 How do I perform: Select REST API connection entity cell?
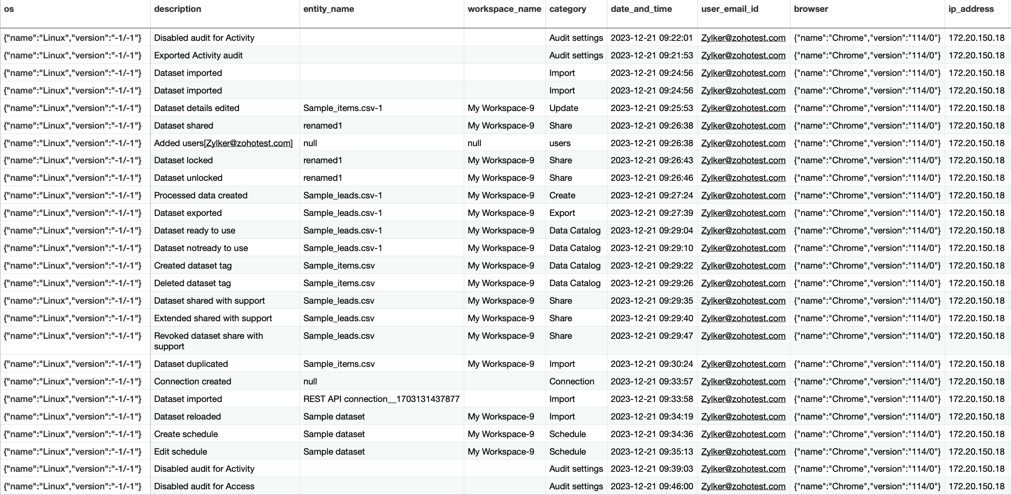tap(381, 399)
